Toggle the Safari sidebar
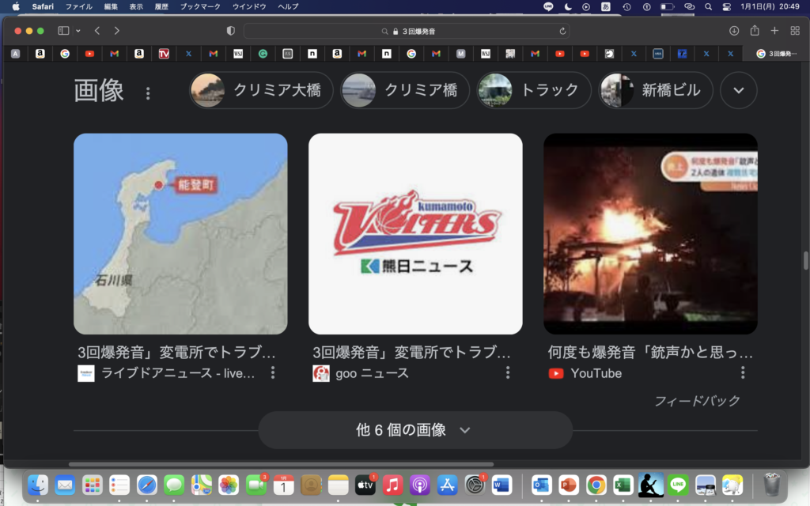Image resolution: width=810 pixels, height=506 pixels. pos(63,31)
